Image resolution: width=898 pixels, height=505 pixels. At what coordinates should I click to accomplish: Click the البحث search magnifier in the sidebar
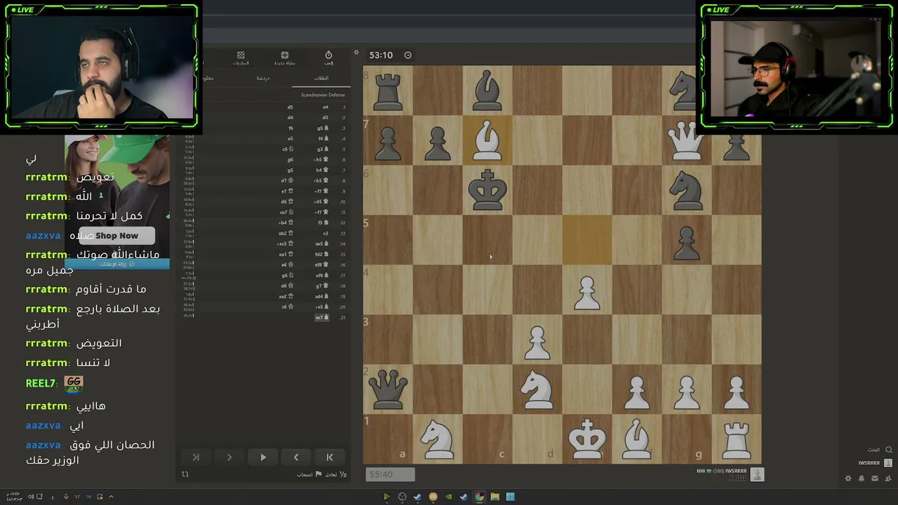(889, 450)
